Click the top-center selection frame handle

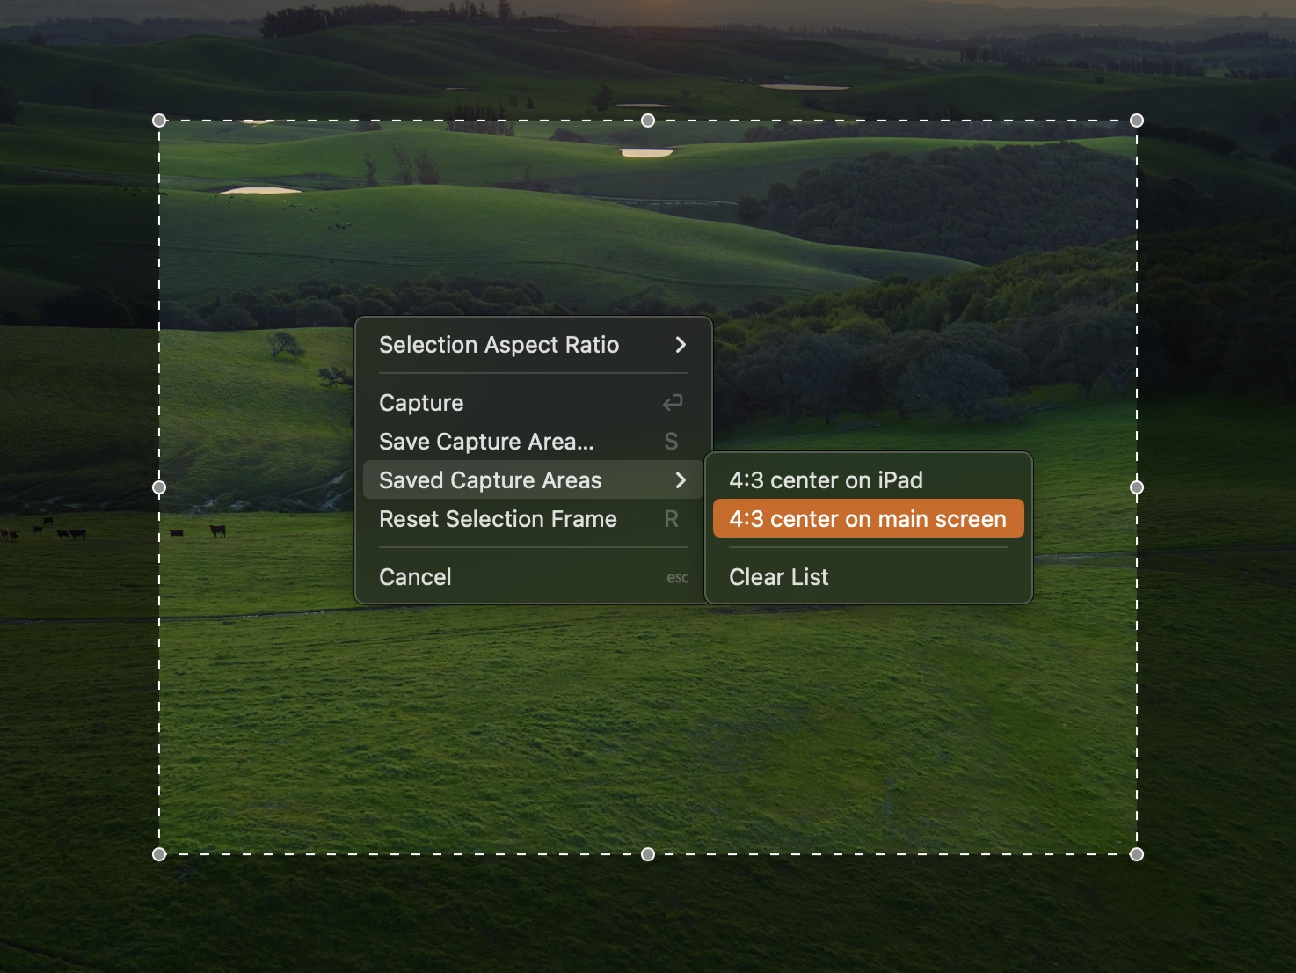click(648, 121)
